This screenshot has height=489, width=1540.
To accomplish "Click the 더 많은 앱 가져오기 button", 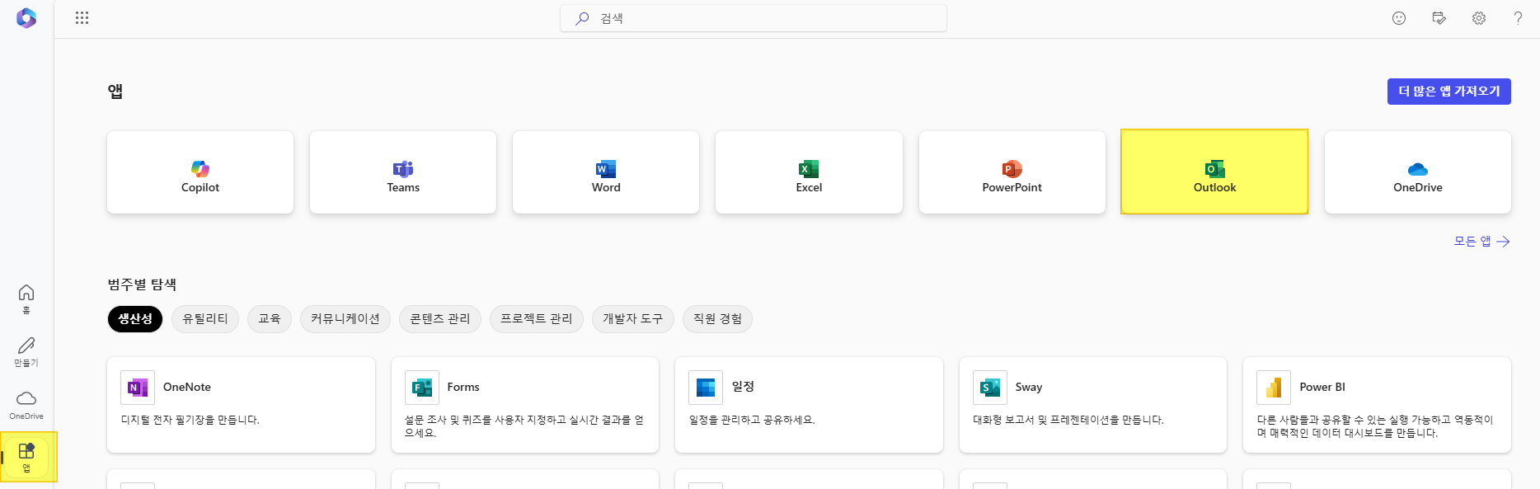I will point(1449,92).
